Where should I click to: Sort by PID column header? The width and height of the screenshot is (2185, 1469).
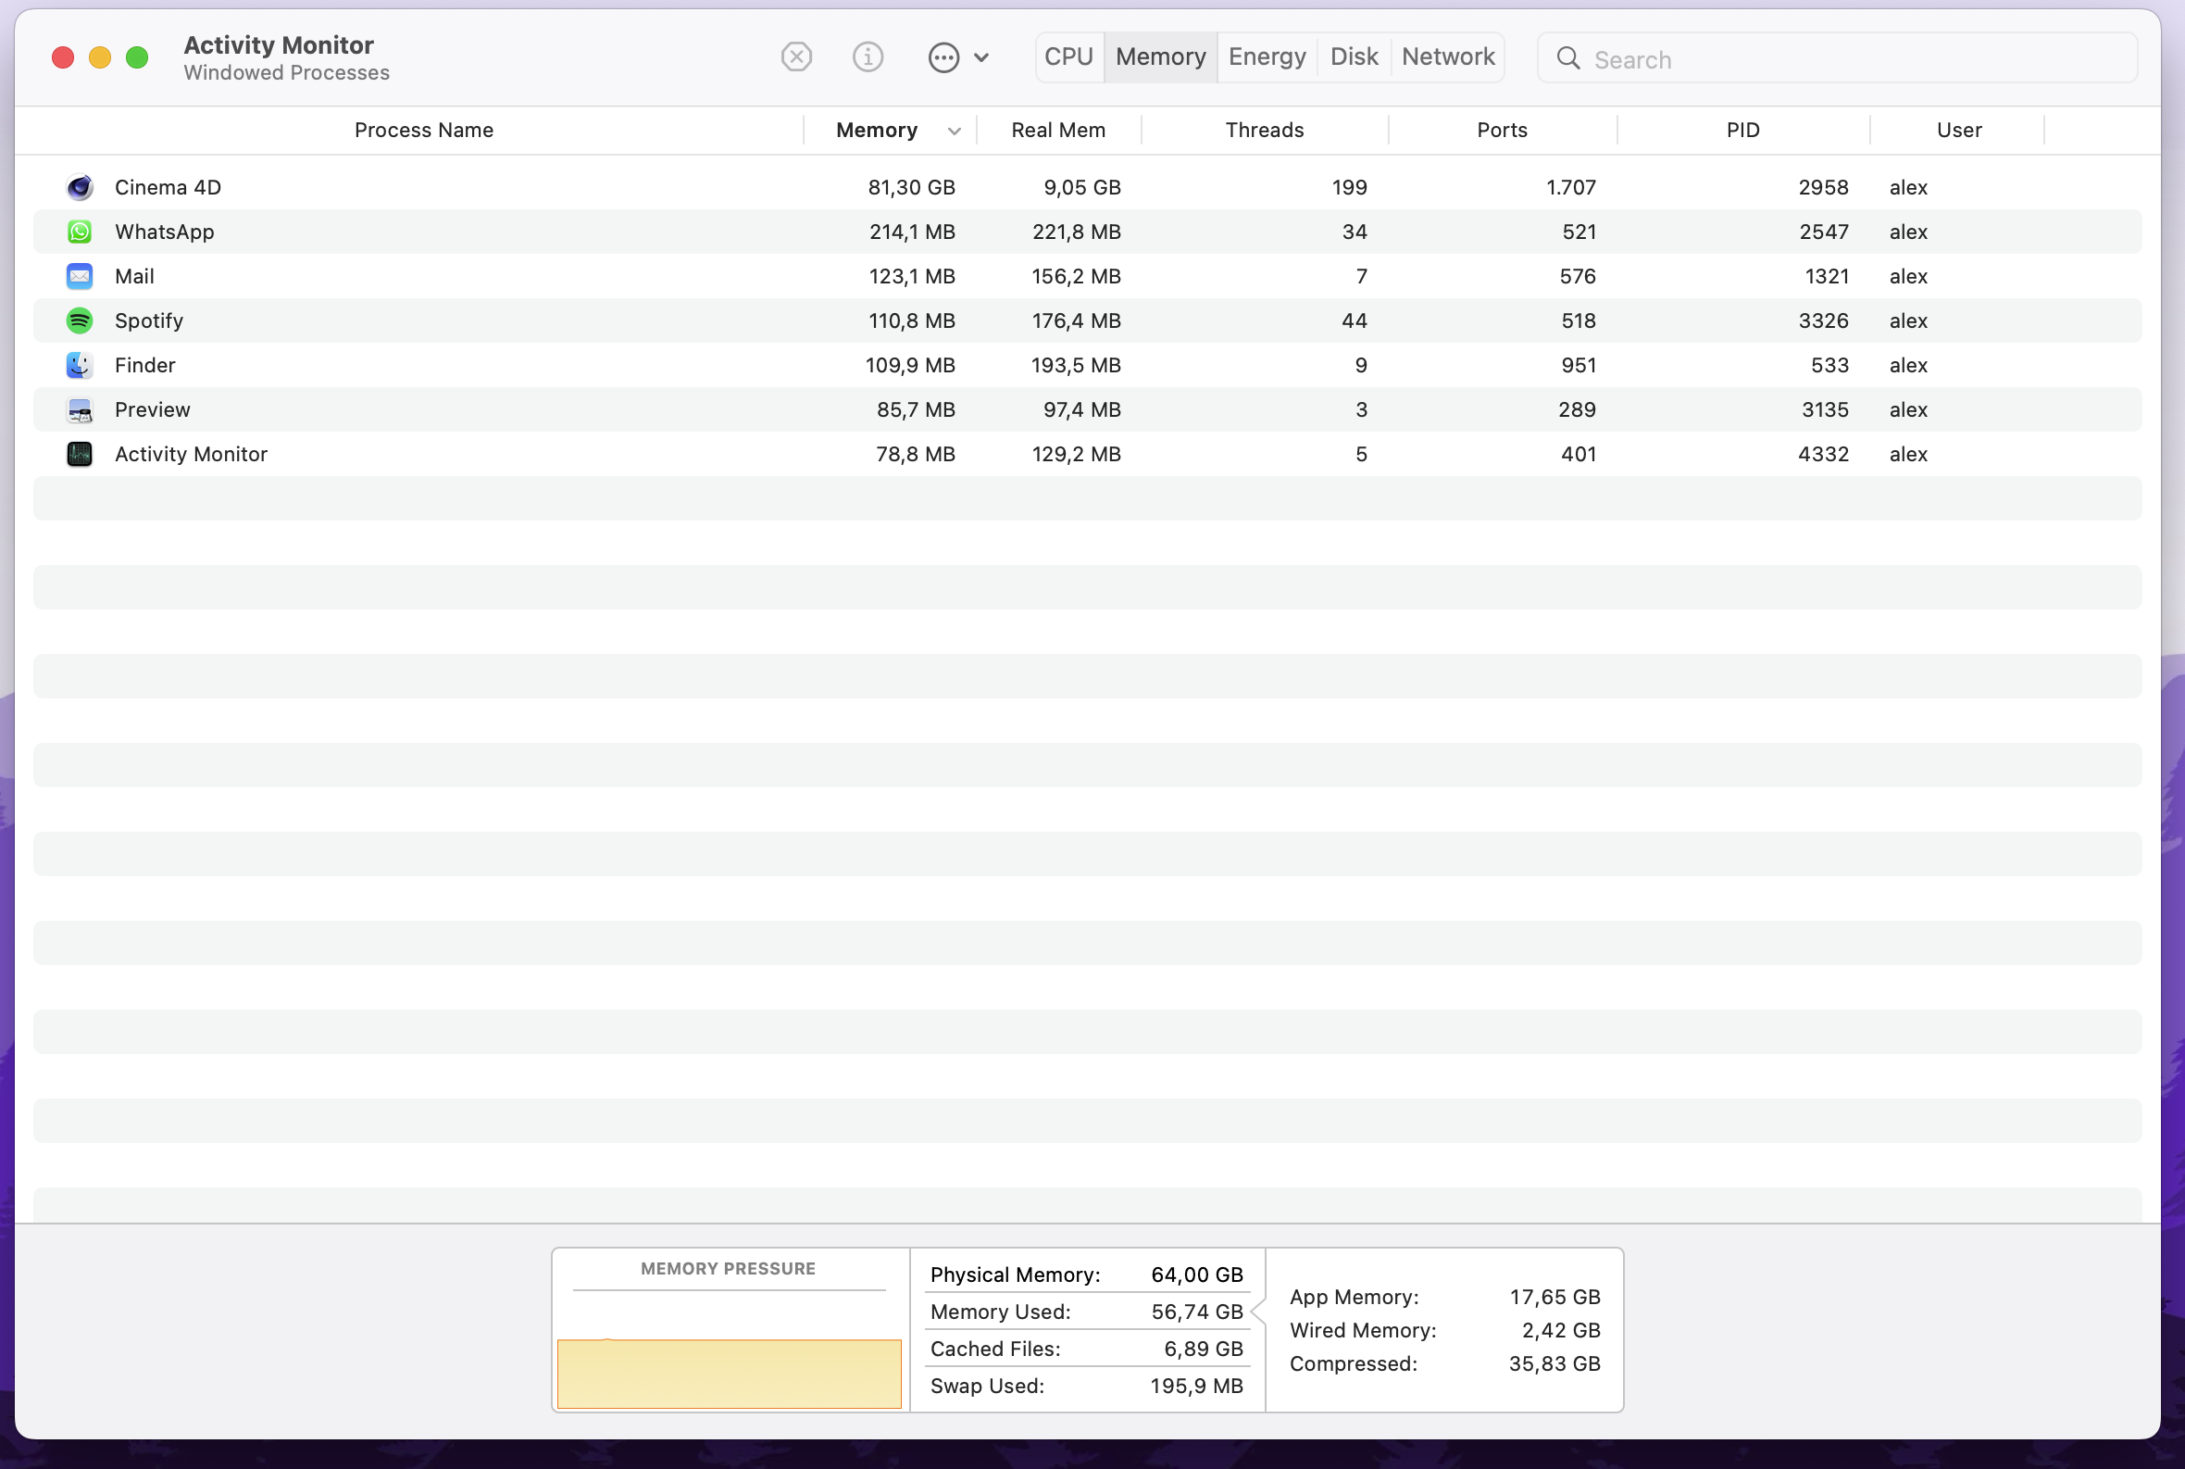click(1742, 131)
